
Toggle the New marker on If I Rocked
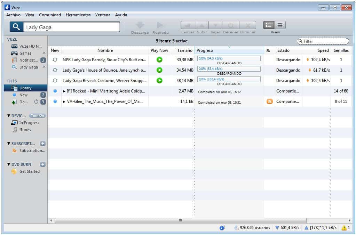click(54, 90)
